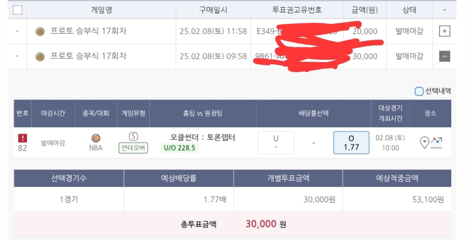This screenshot has height=240, width=467.
Task: Tick the select-all checkbox in header
Action: point(18,10)
